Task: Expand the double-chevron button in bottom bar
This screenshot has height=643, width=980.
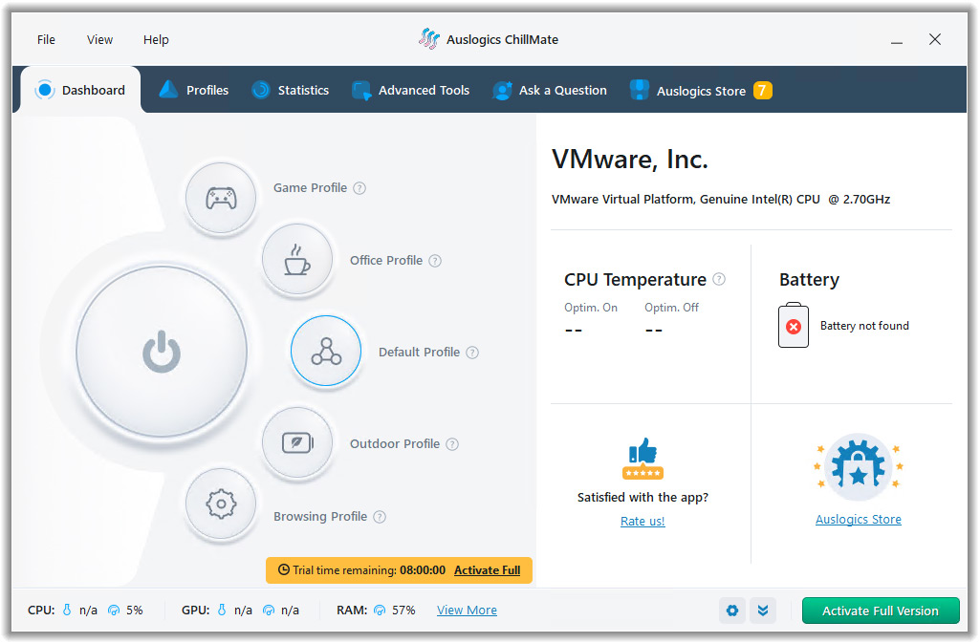Action: pyautogui.click(x=763, y=610)
